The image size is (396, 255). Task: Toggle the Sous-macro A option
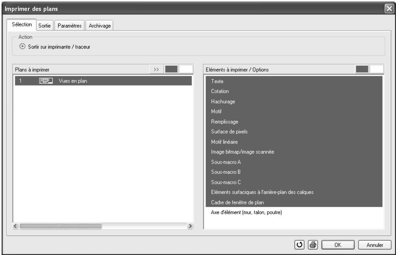[x=294, y=162]
